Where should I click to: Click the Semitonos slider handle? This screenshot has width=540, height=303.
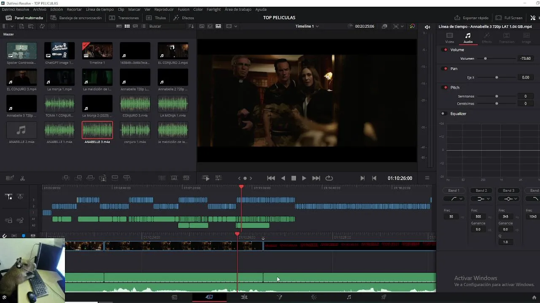pyautogui.click(x=497, y=96)
